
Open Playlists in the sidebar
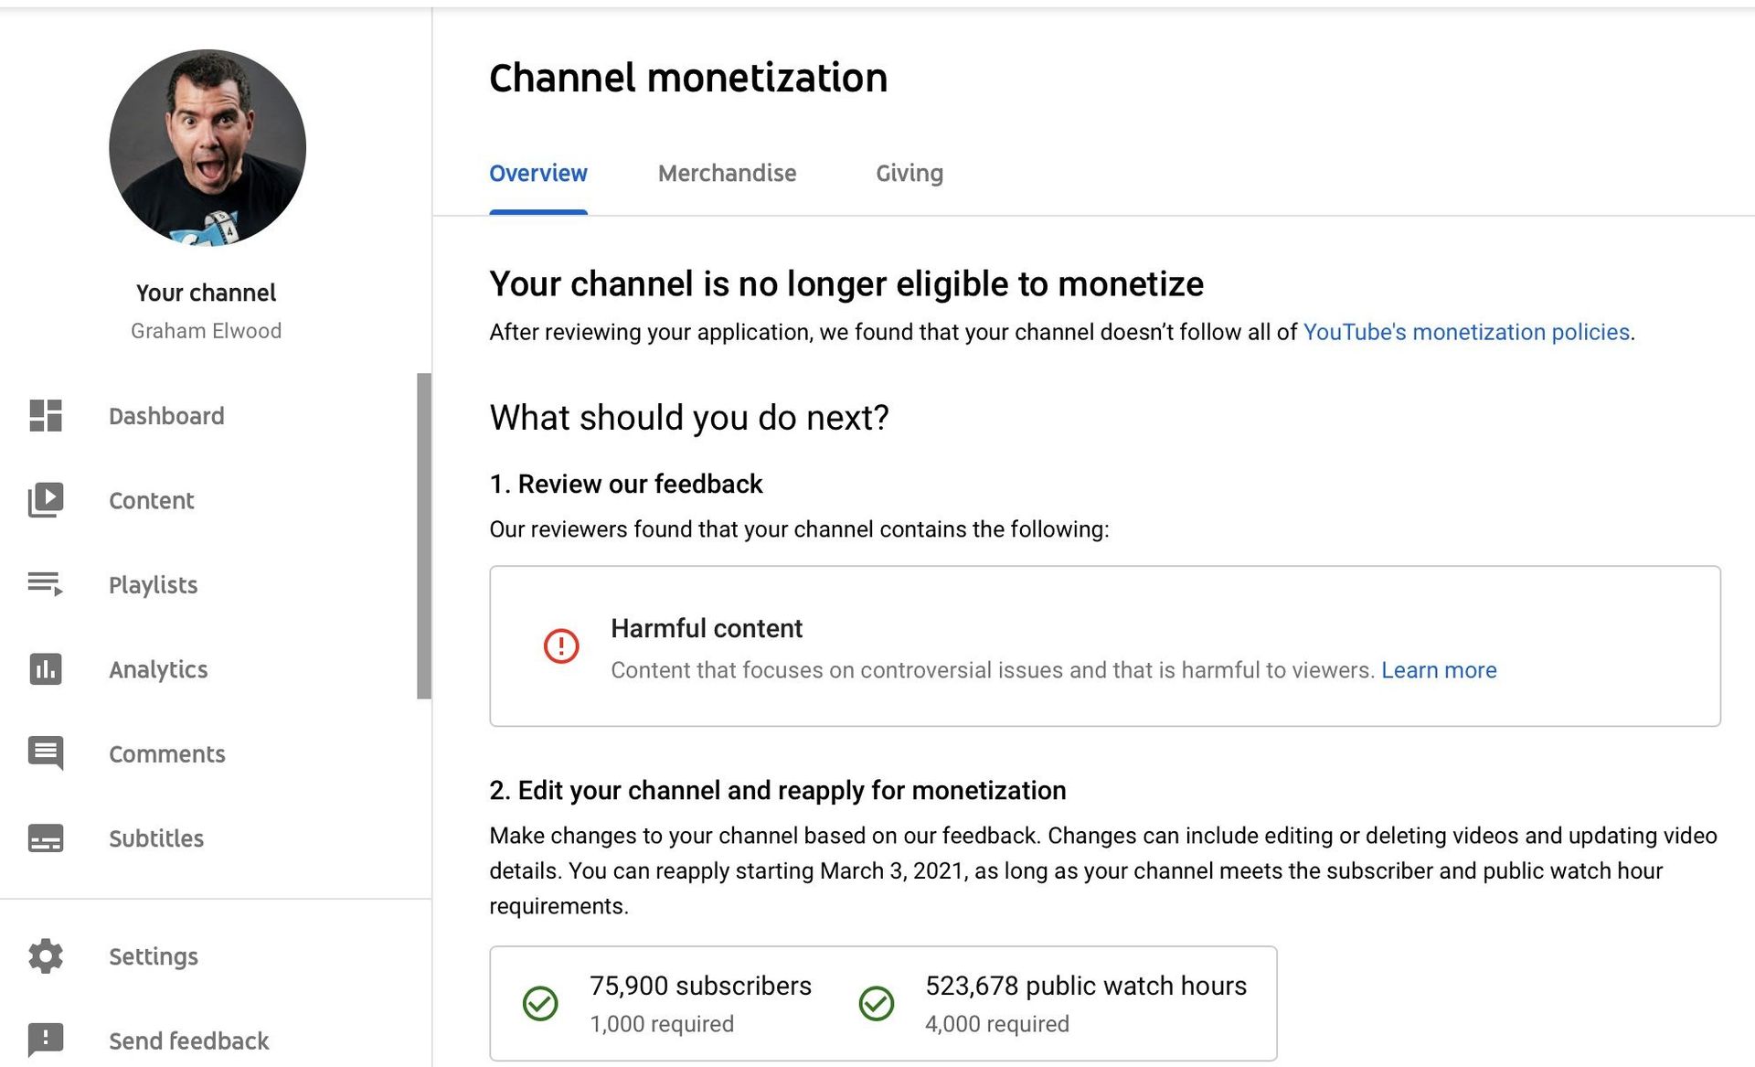(154, 585)
